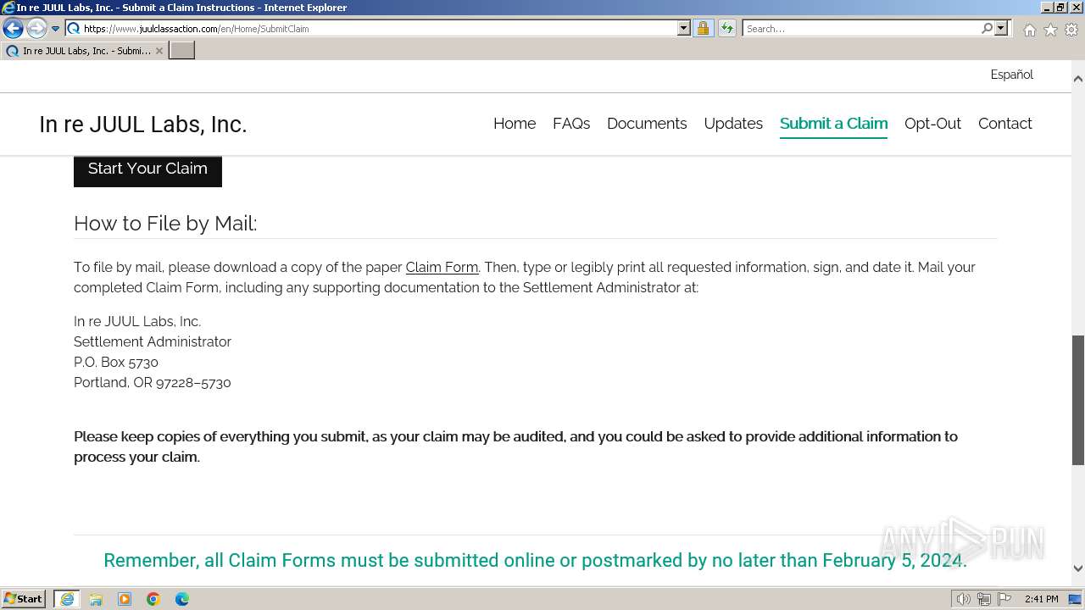Click the 2:41 PM system clock

[1041, 599]
